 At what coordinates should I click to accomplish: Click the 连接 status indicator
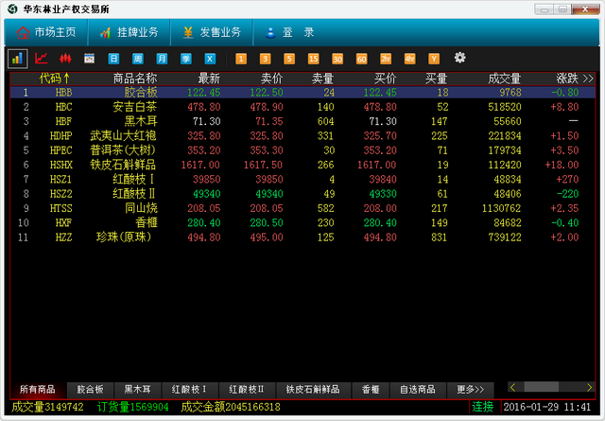pos(483,407)
